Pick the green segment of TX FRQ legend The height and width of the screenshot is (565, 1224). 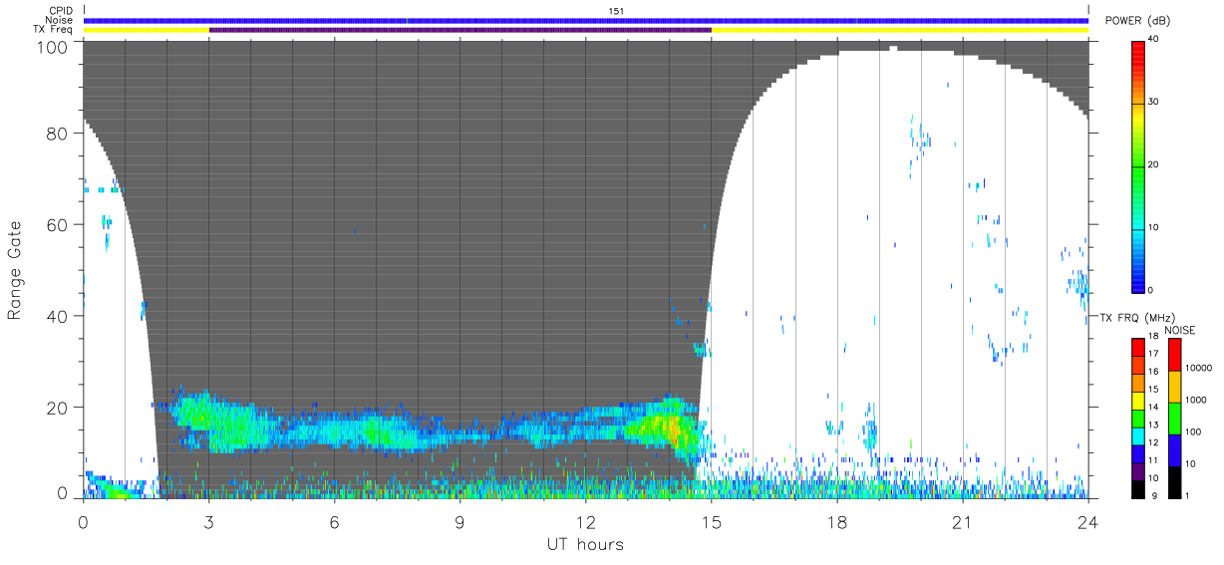[x=1137, y=417]
